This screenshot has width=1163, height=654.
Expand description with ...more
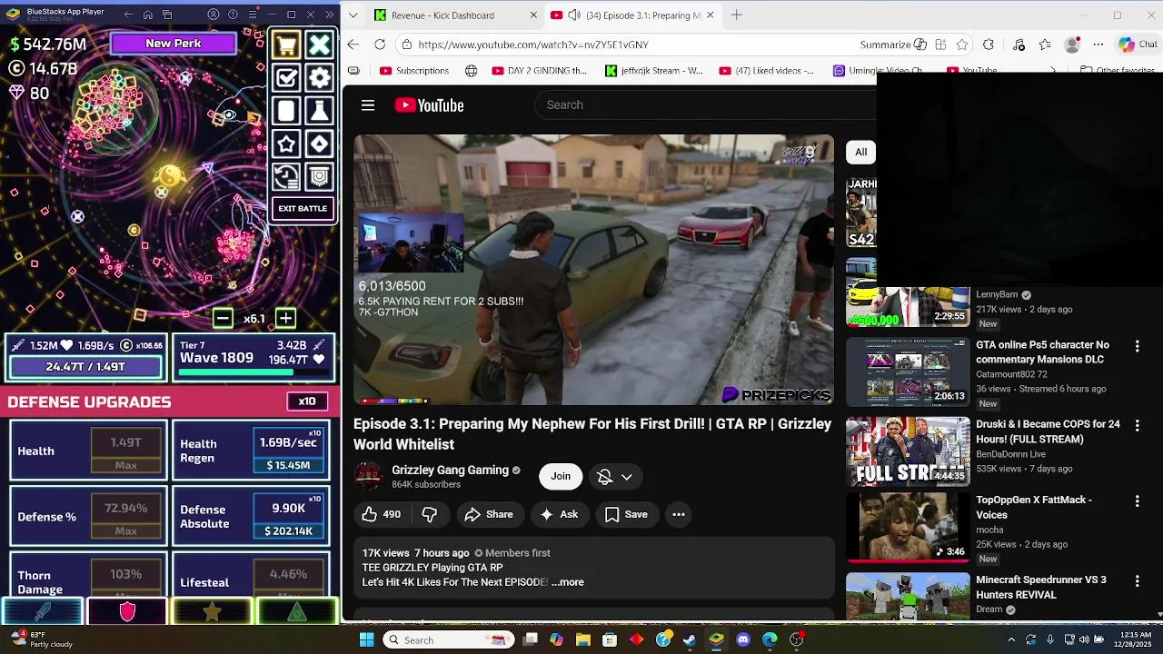pos(568,582)
